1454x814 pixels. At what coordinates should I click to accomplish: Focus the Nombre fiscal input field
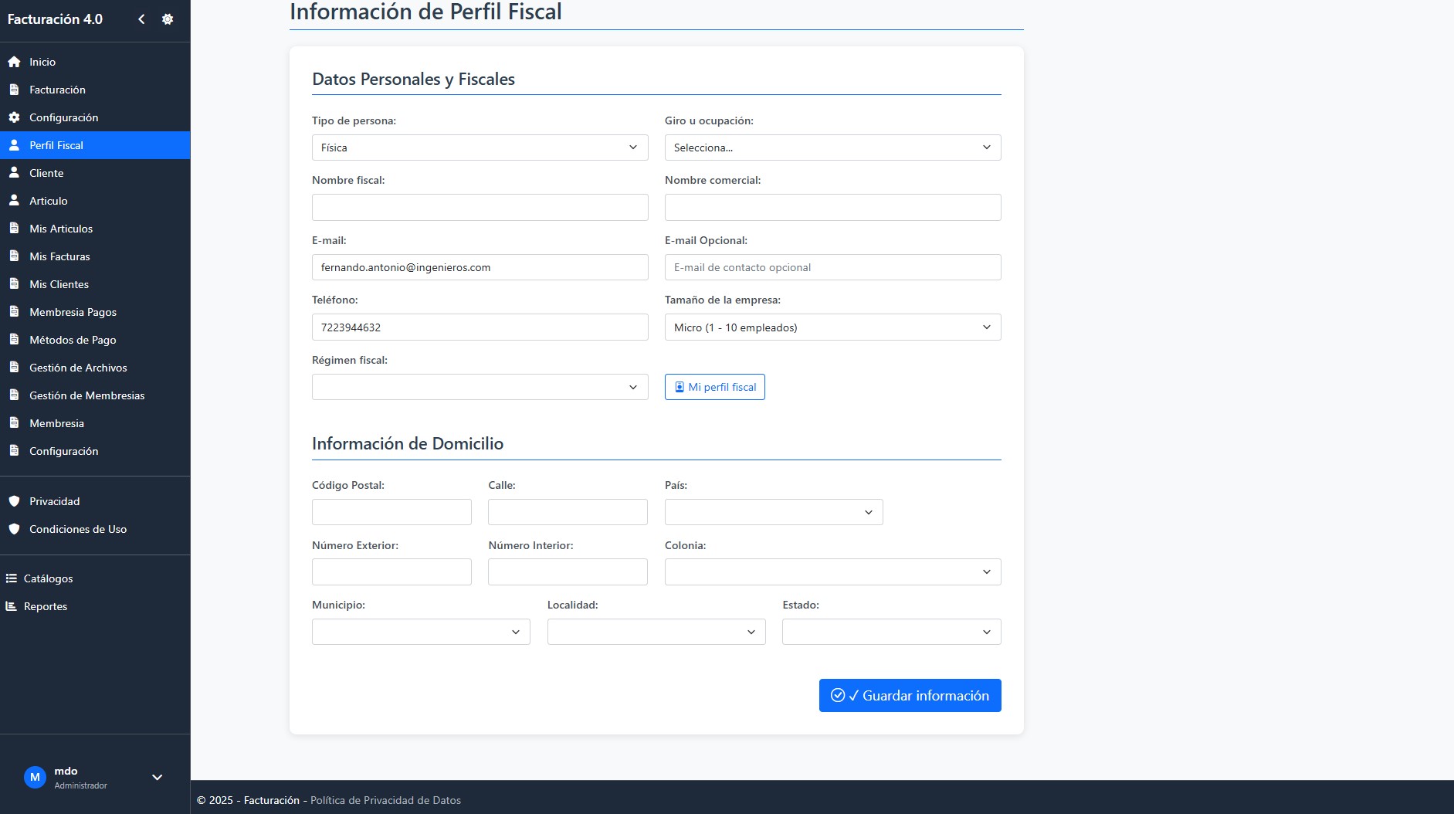click(480, 207)
